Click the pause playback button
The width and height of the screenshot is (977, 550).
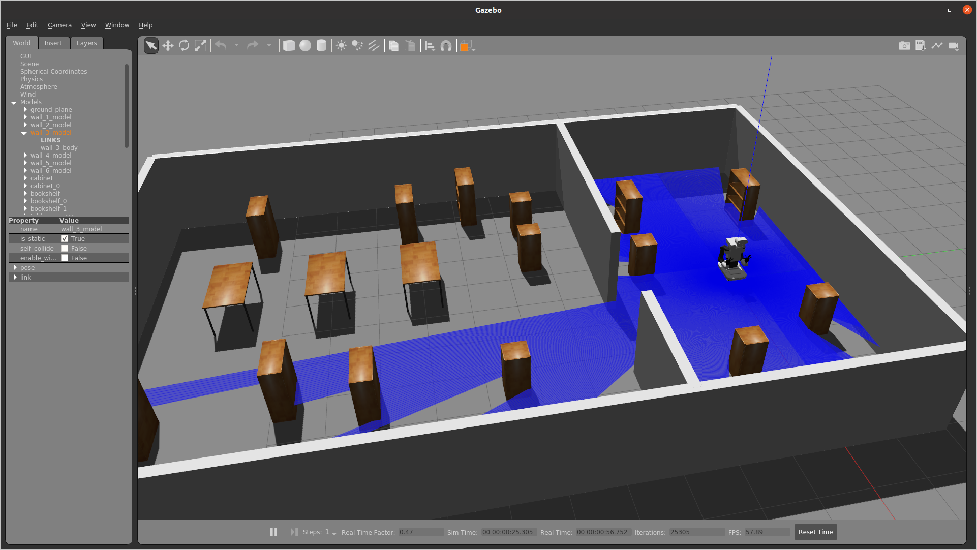[x=273, y=532]
